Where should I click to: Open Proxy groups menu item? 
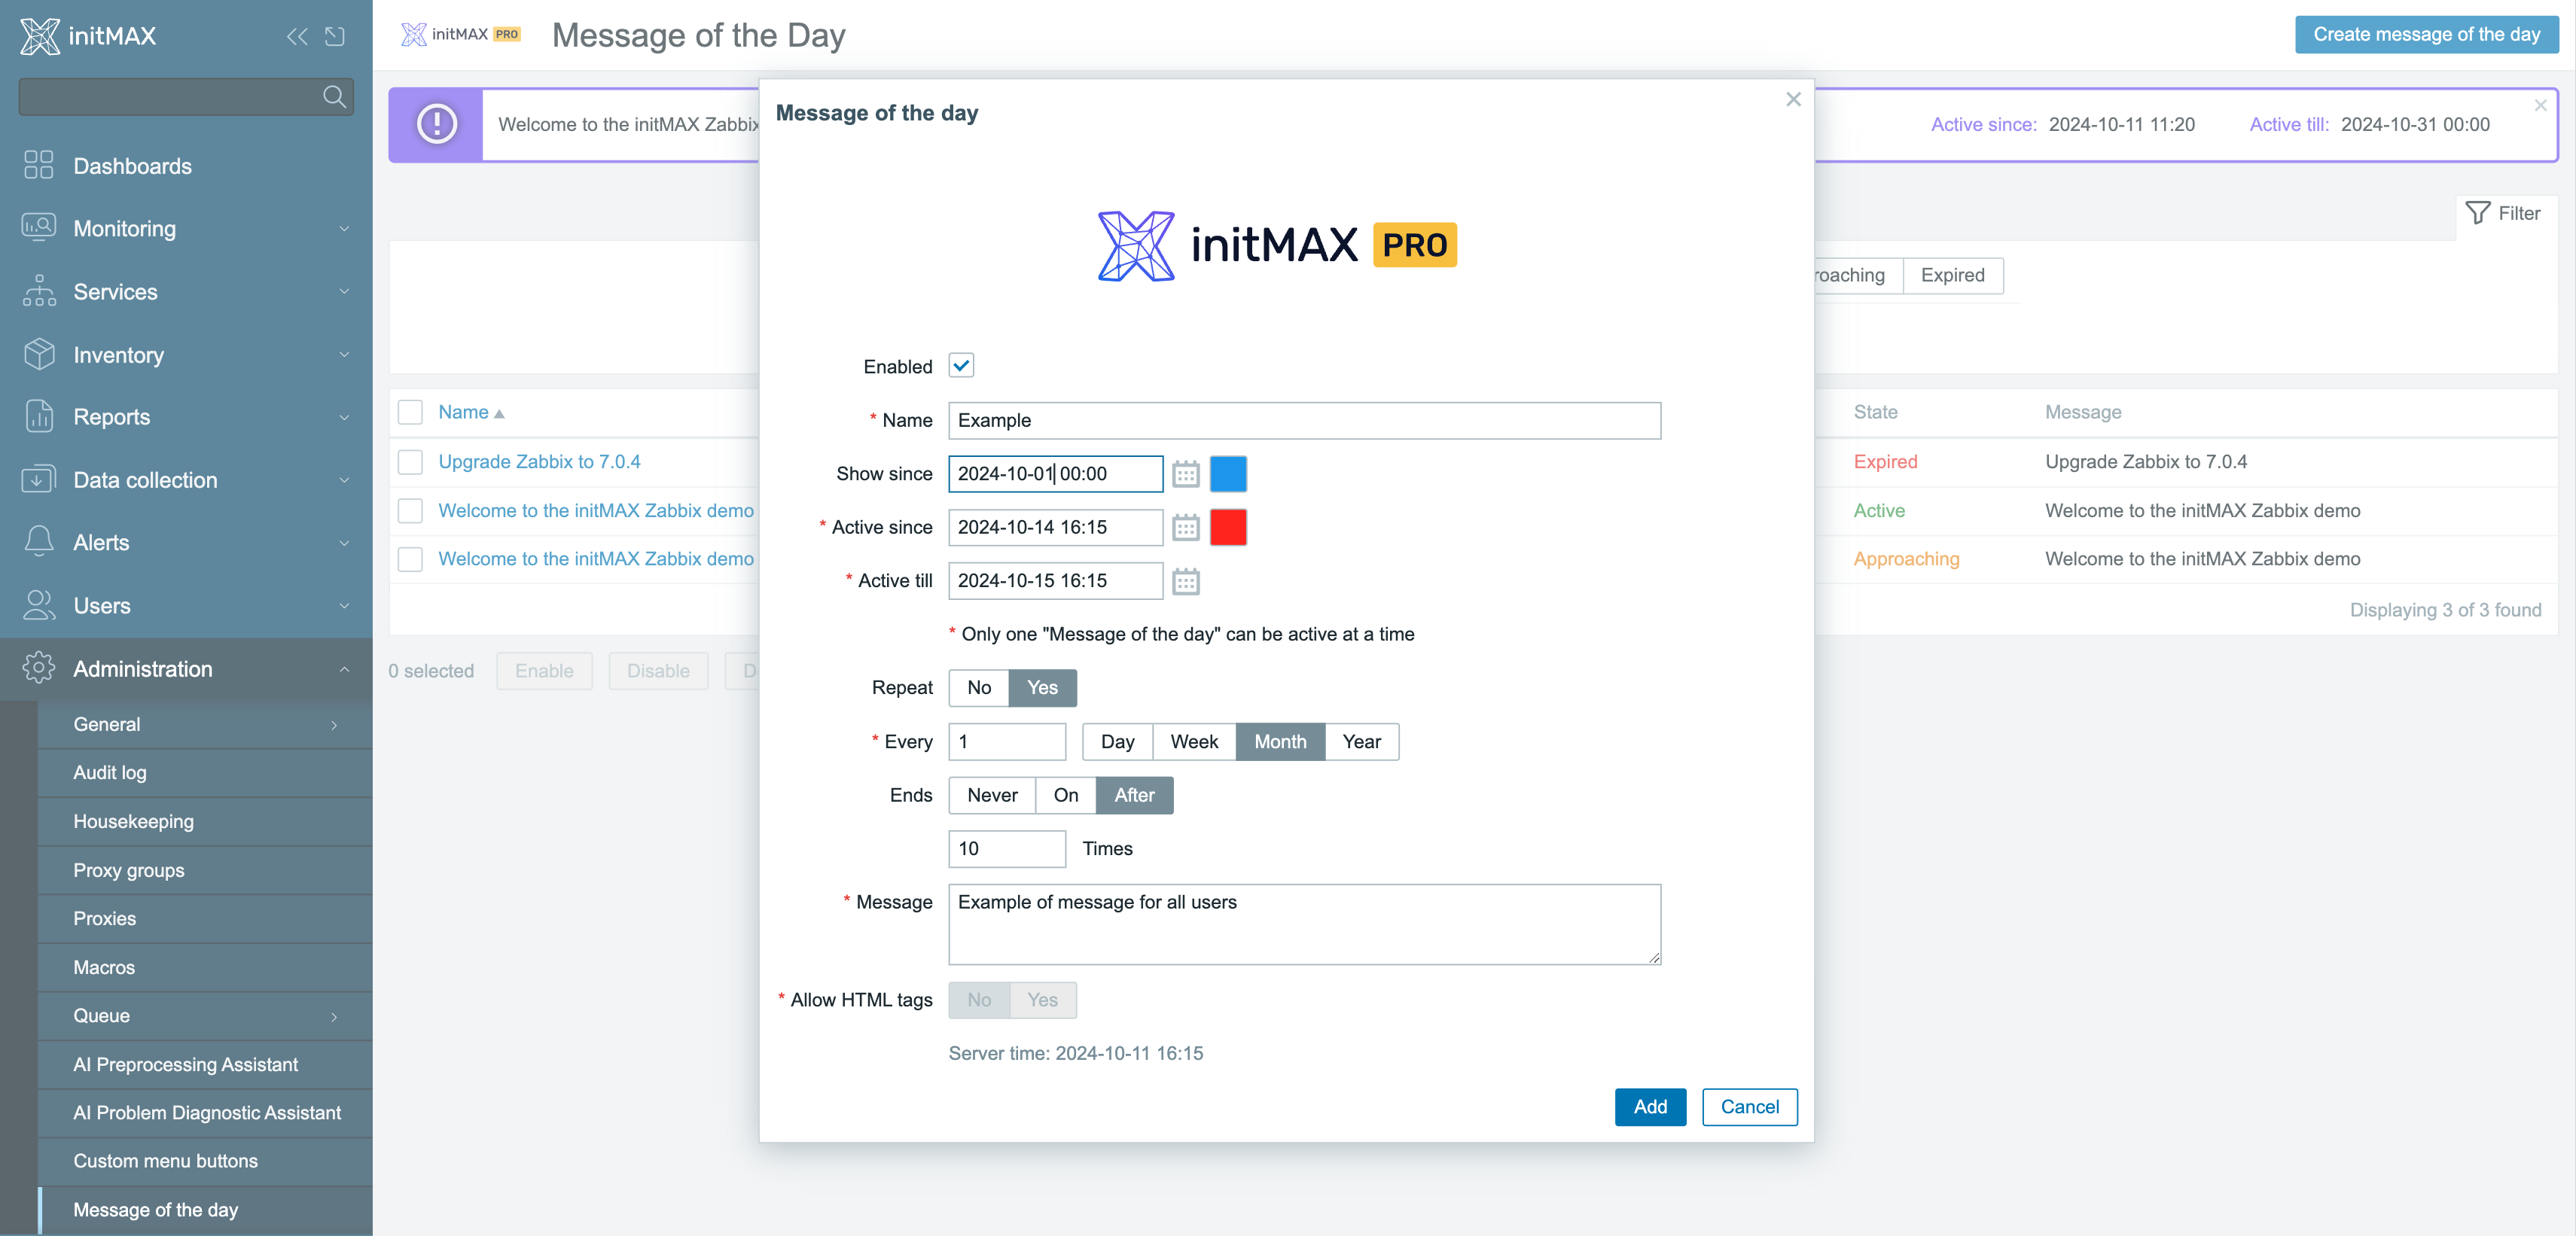tap(205, 871)
